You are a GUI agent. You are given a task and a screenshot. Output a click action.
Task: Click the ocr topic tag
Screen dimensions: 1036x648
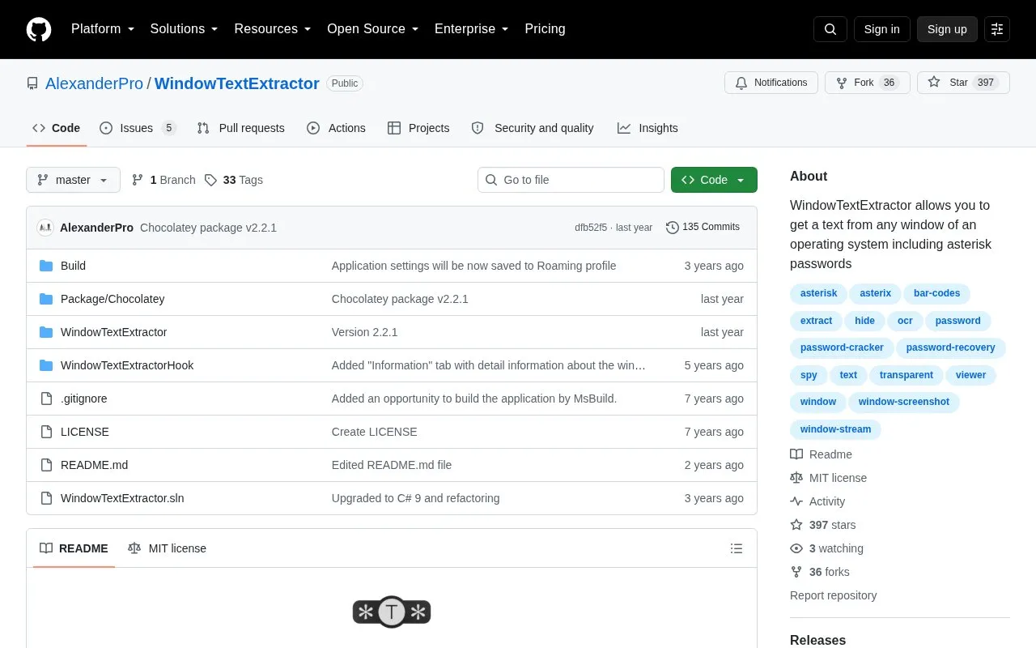click(x=905, y=321)
